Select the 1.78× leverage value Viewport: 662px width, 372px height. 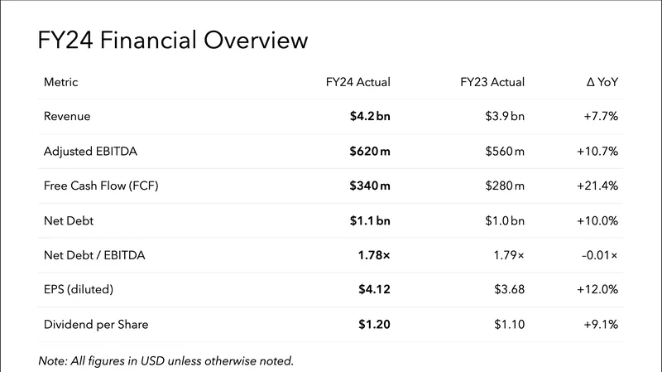tap(373, 255)
